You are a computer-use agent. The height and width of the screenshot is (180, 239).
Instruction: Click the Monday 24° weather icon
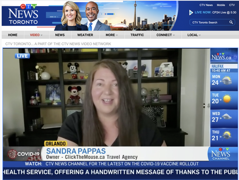coord(227,81)
